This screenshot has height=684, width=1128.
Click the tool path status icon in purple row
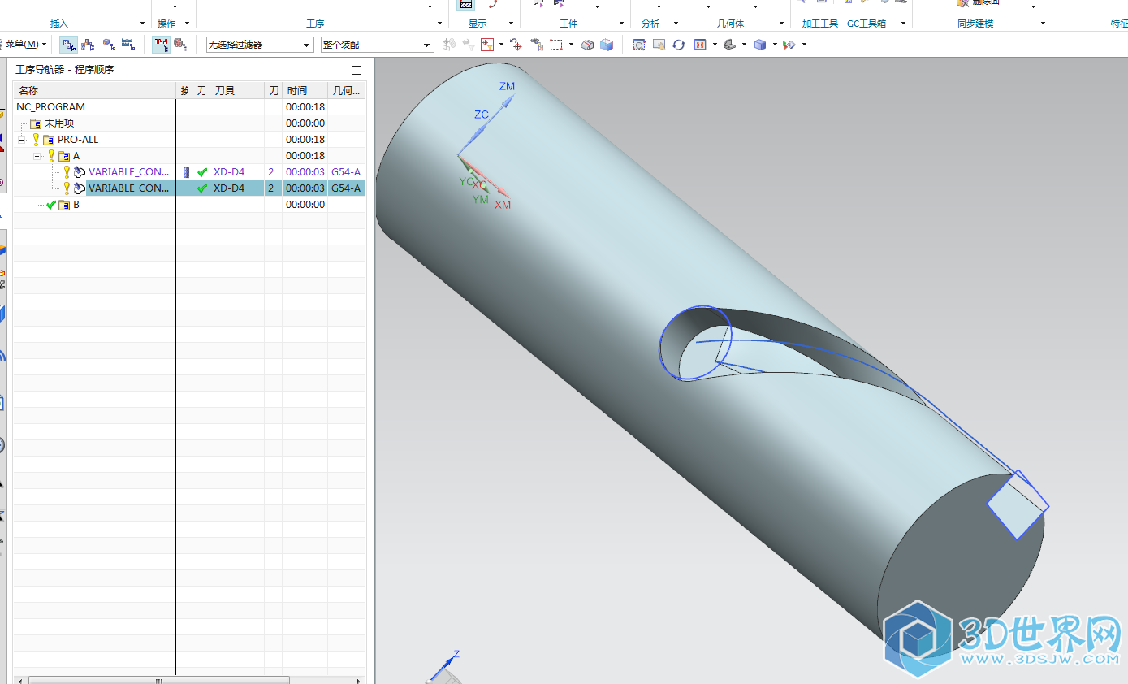tap(202, 172)
